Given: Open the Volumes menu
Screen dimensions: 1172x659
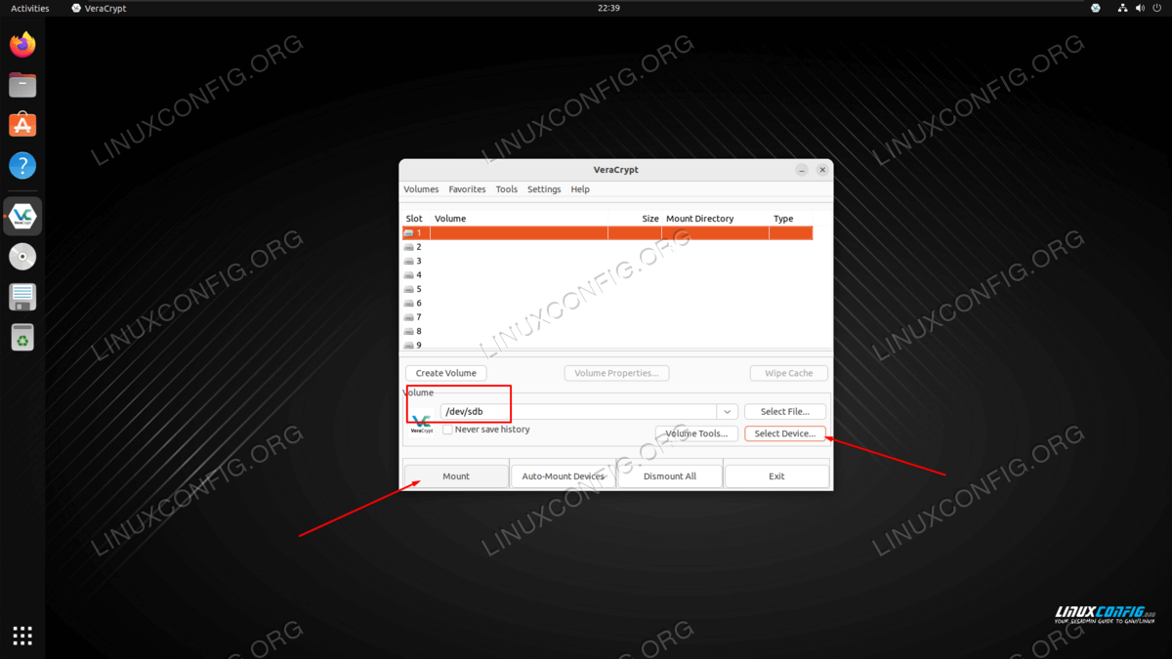Looking at the screenshot, I should (421, 189).
